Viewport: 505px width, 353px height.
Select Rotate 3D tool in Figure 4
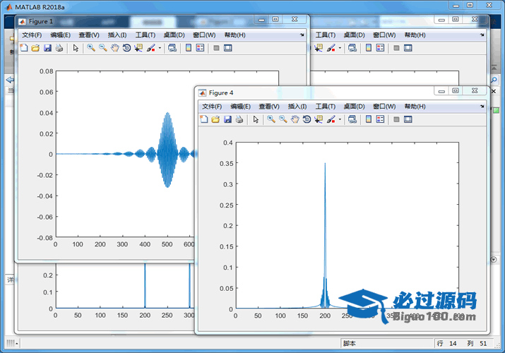tap(307, 119)
